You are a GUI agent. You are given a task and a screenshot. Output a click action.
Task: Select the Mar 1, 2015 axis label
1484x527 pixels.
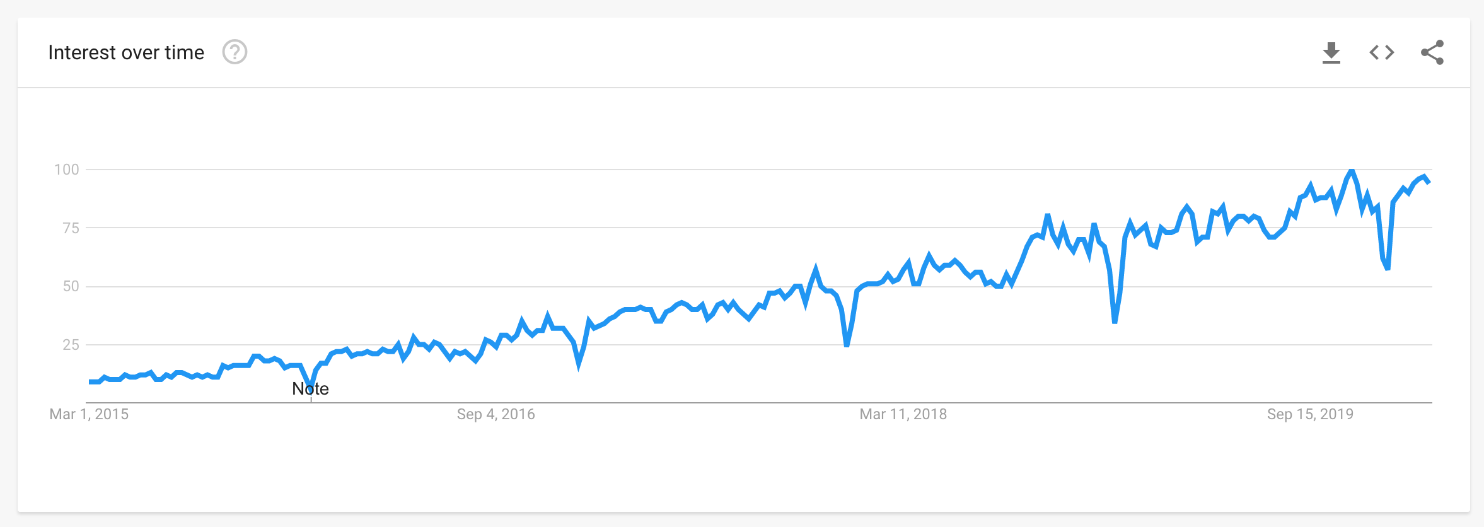[89, 414]
